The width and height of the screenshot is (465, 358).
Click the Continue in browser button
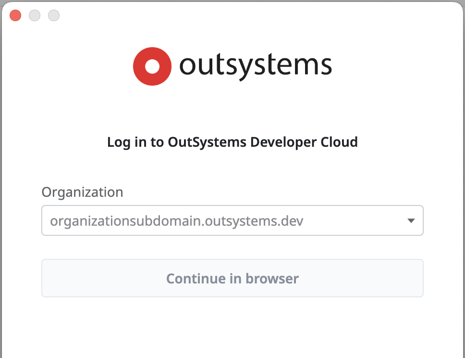point(232,278)
